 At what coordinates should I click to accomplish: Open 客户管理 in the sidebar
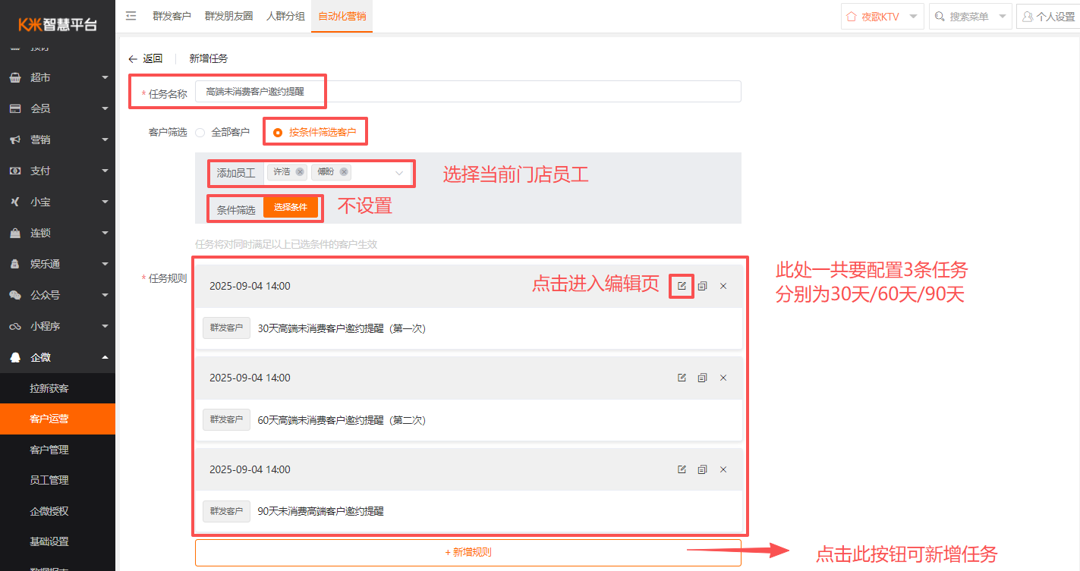tap(49, 450)
